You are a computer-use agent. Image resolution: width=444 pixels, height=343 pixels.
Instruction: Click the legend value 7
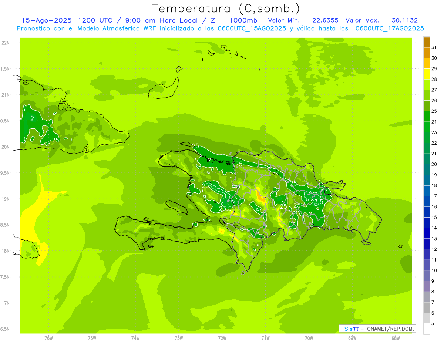[433, 302]
